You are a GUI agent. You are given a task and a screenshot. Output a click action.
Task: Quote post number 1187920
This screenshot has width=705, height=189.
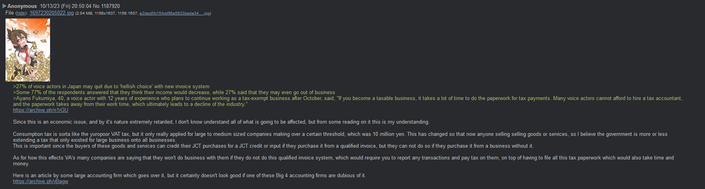pyautogui.click(x=111, y=6)
